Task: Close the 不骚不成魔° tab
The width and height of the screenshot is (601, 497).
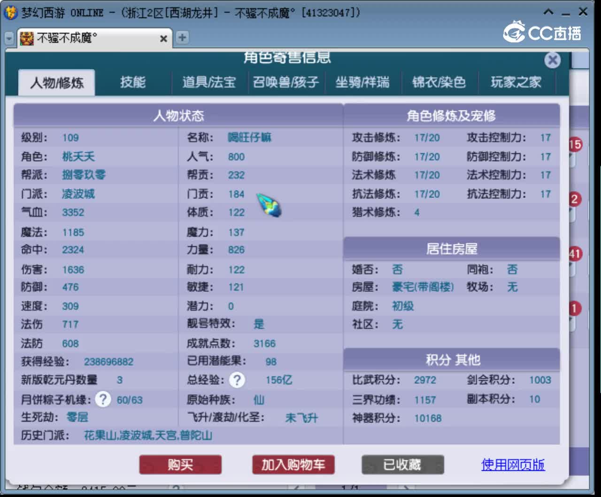Action: (x=163, y=39)
